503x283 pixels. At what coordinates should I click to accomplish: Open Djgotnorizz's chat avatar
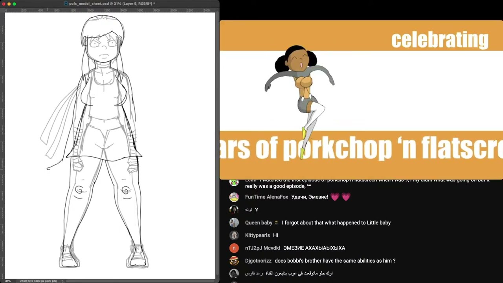point(234,261)
